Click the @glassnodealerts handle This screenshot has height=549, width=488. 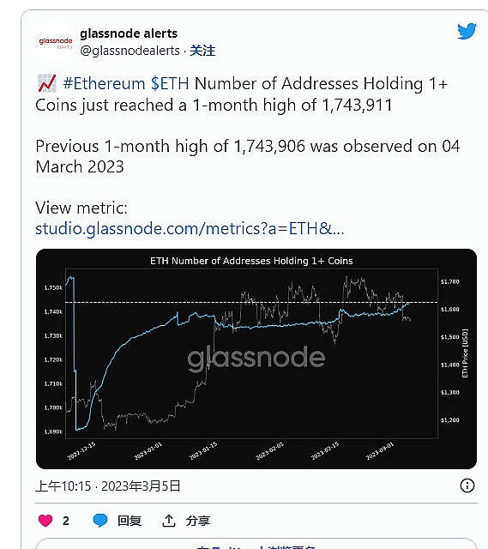(130, 51)
